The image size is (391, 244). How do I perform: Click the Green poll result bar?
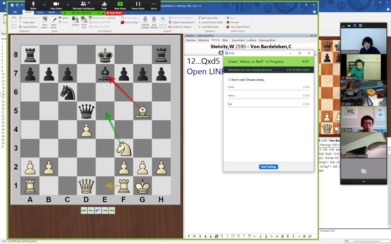[268, 90]
